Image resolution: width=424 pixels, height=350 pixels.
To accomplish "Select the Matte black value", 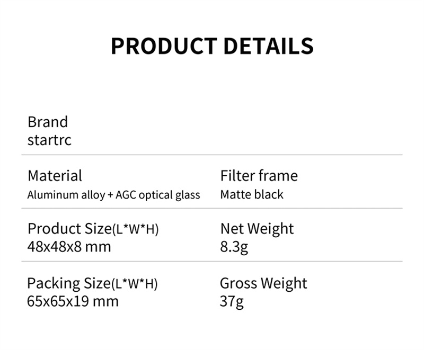I will tap(252, 195).
